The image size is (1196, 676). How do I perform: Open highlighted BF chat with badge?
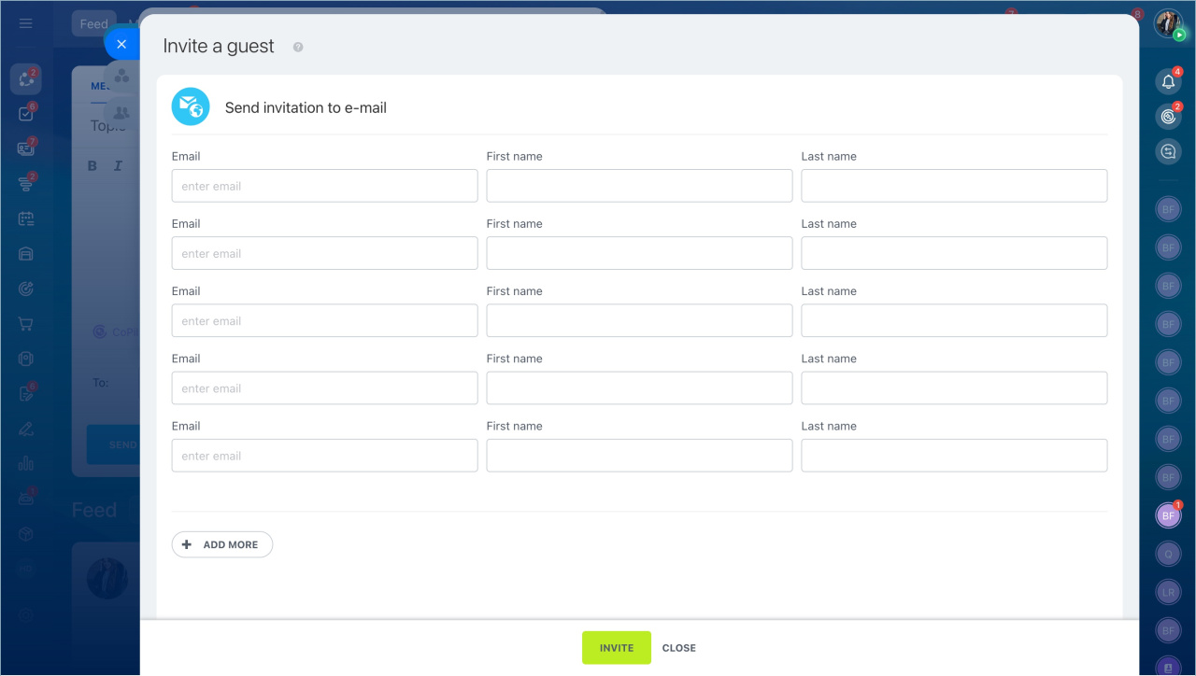point(1168,515)
